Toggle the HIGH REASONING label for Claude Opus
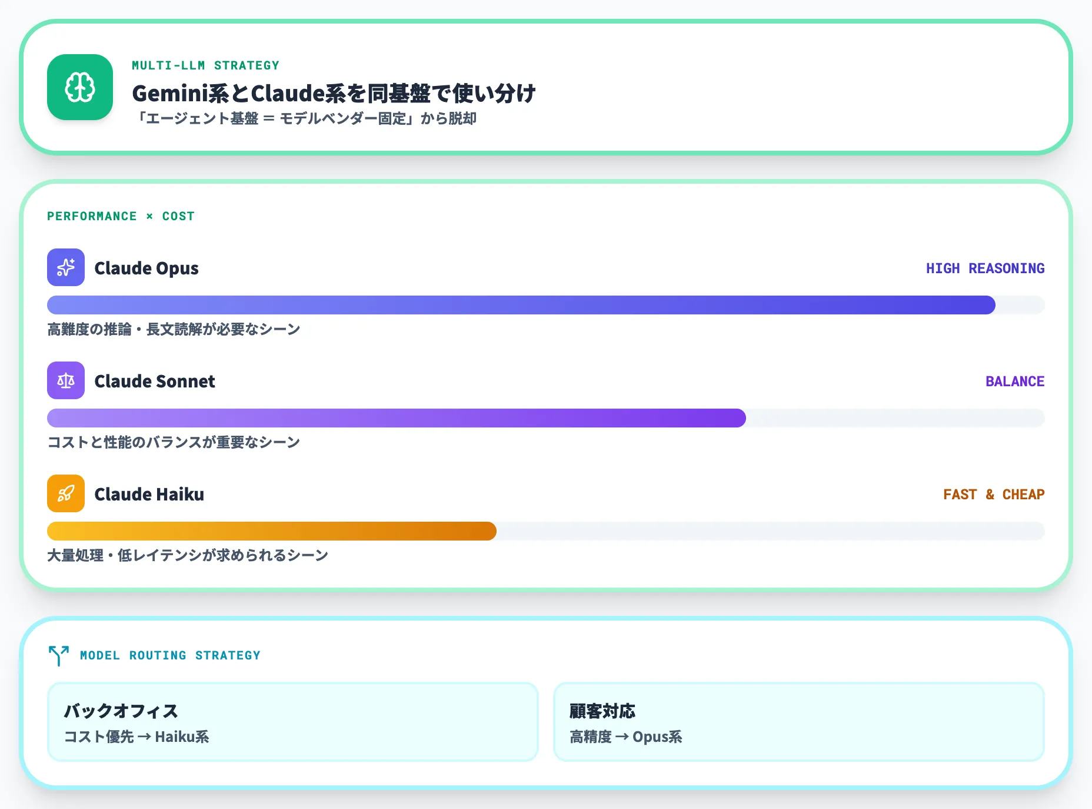Screen dimensions: 1092x809 click(984, 268)
